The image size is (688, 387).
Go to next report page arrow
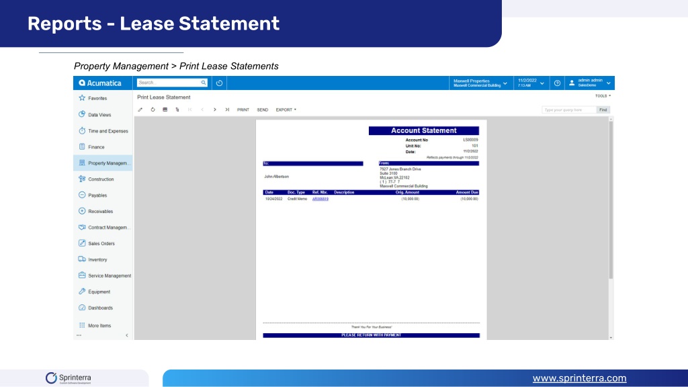pos(214,110)
